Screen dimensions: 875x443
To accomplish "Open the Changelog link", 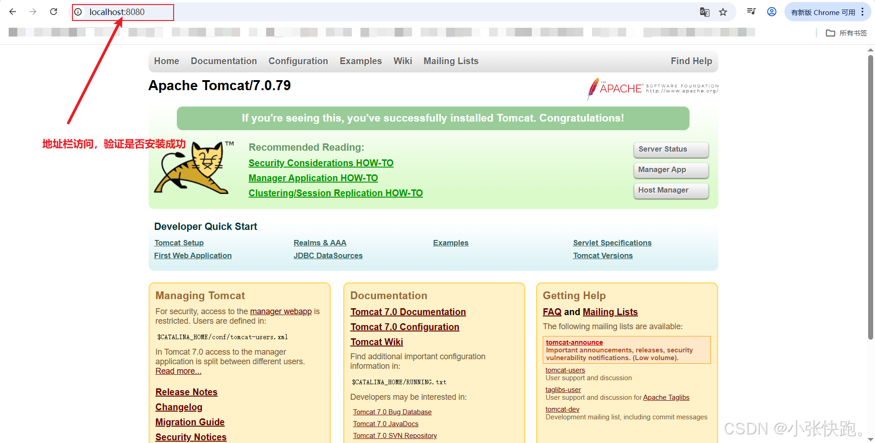I will click(179, 407).
